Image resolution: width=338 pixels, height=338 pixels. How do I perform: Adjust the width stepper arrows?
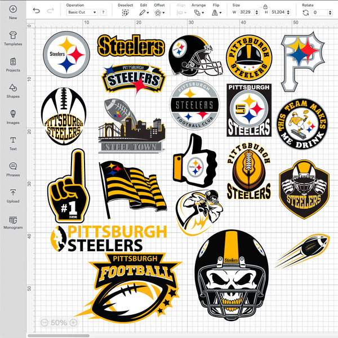click(257, 12)
